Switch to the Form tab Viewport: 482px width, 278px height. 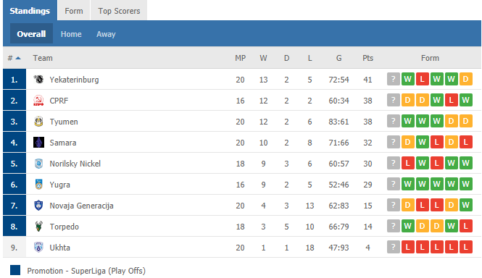[74, 11]
